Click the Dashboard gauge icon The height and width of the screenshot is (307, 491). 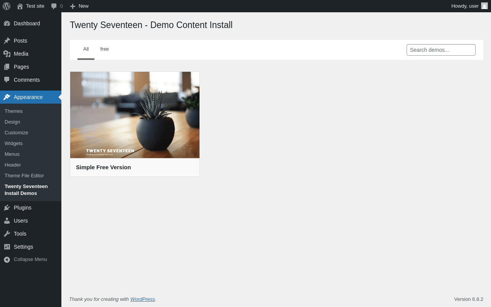pyautogui.click(x=7, y=23)
